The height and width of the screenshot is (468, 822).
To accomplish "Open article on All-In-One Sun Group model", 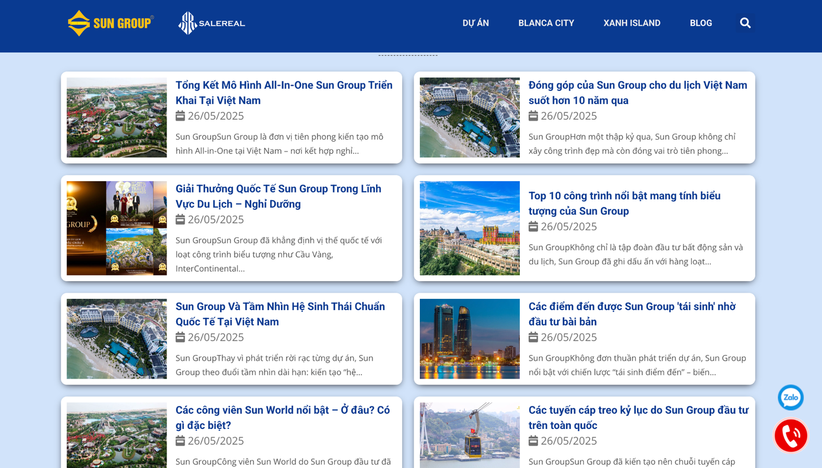I will click(284, 93).
